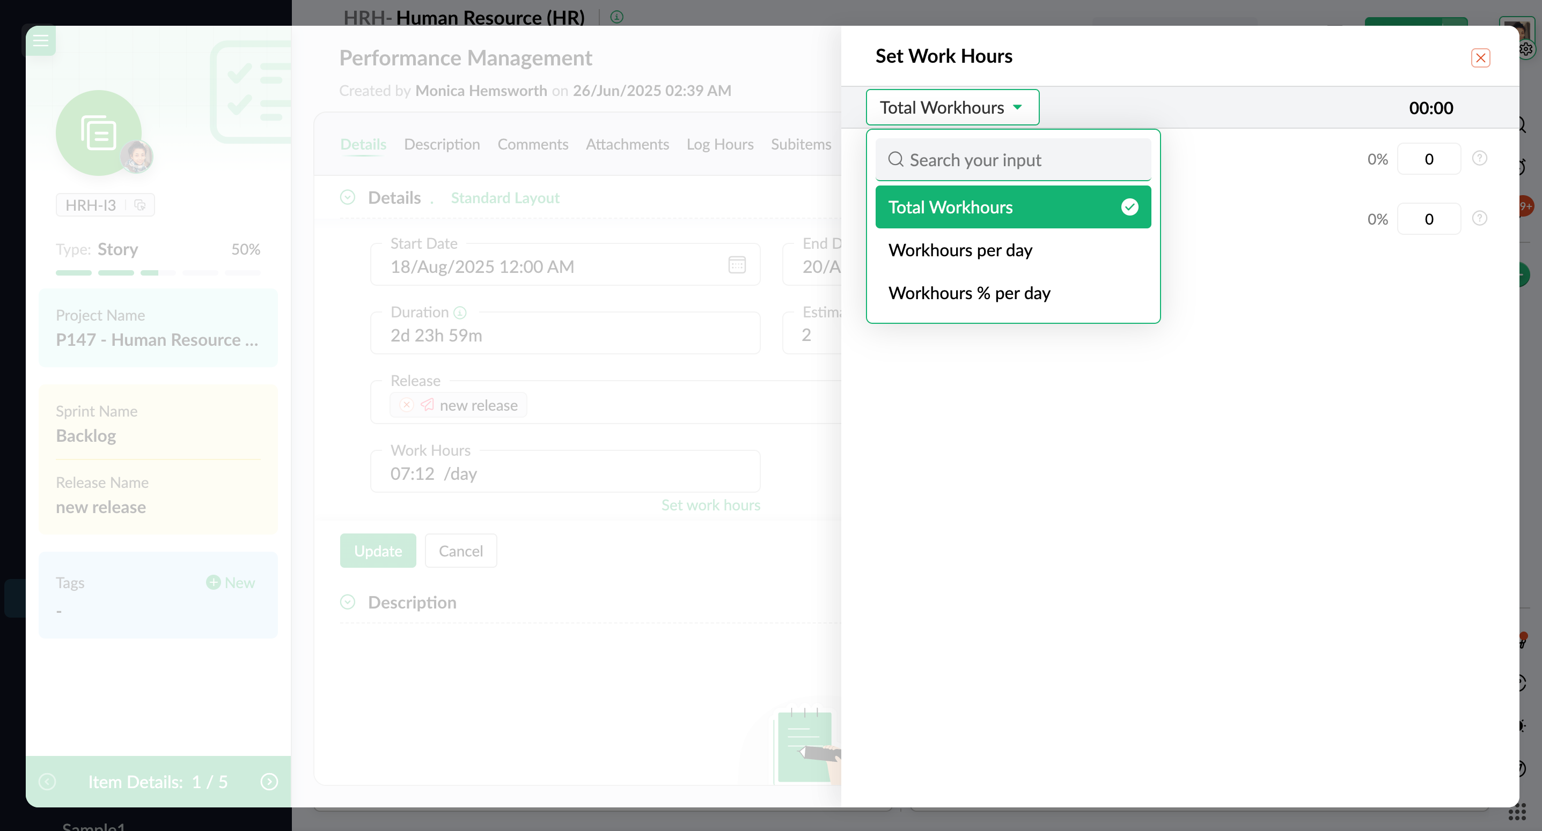This screenshot has width=1542, height=831.
Task: Copy the HRH-I3 item ID icon
Action: 140,205
